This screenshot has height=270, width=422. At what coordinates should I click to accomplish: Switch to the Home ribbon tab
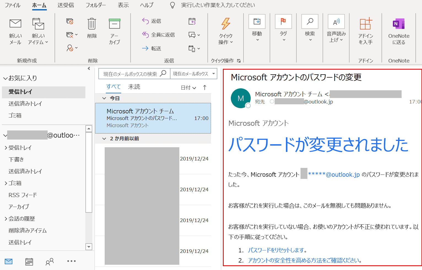coord(39,5)
